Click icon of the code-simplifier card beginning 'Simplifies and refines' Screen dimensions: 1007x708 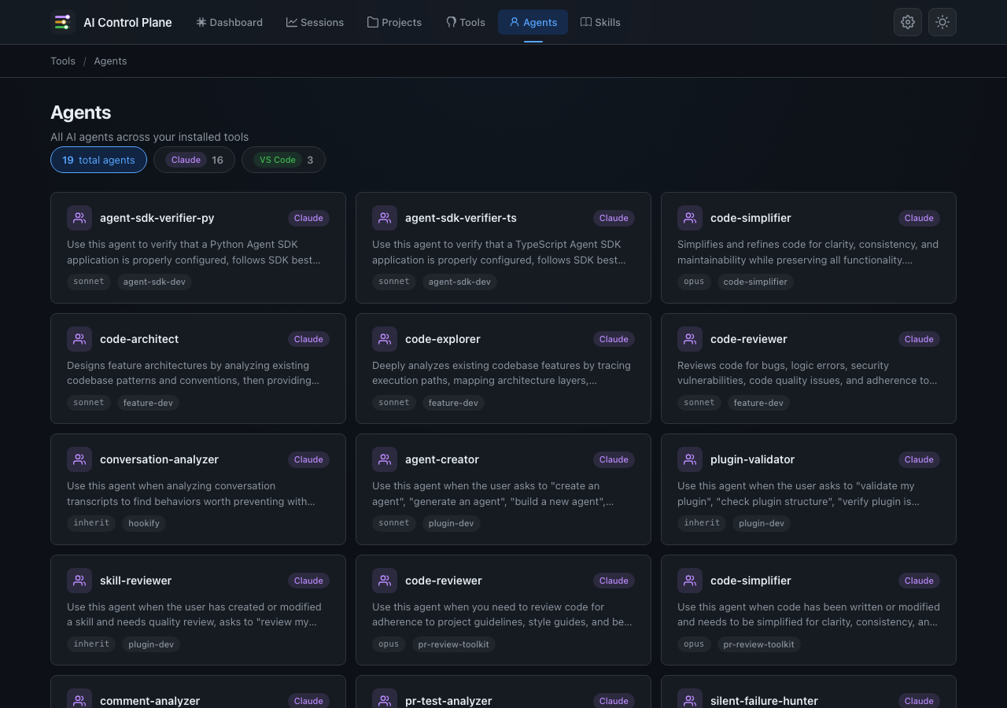click(690, 218)
